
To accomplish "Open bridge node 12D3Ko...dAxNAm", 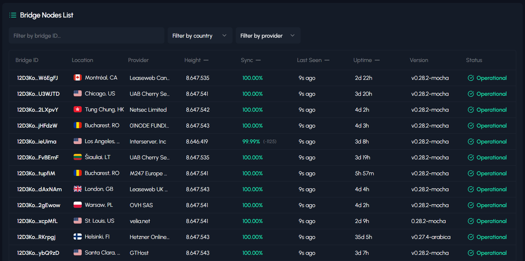I will point(39,189).
